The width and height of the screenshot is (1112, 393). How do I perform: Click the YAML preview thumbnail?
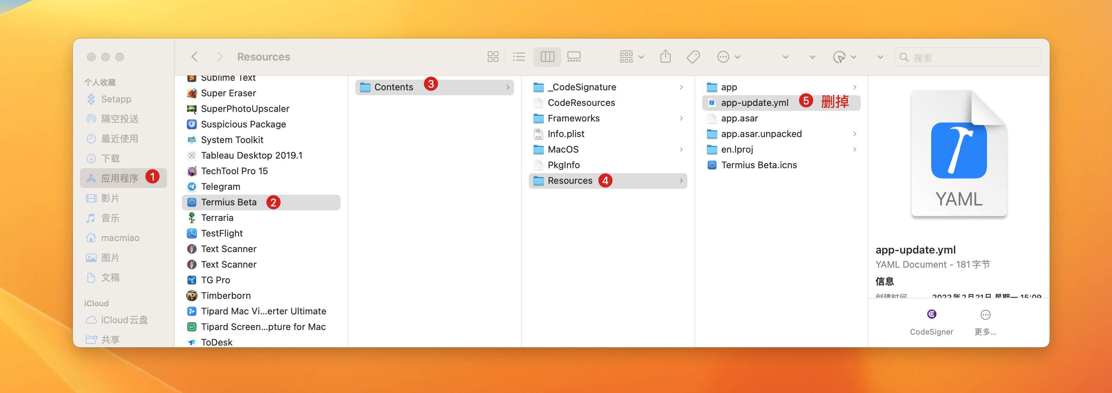958,154
